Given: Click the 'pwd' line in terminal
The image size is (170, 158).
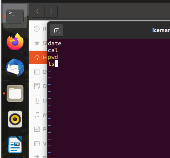Looking at the screenshot, I should (53, 57).
